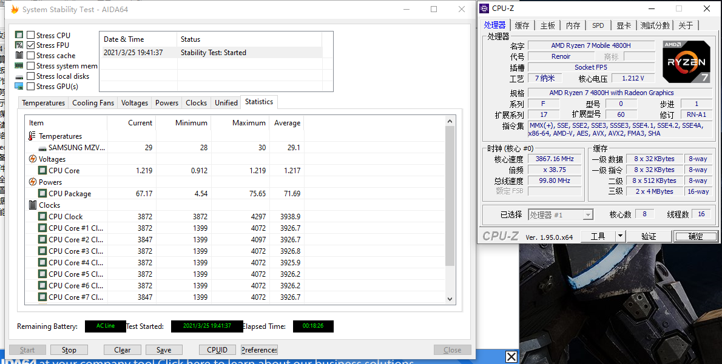Open the 处理器 #1 selection dropdown
The image size is (722, 364).
pos(587,214)
